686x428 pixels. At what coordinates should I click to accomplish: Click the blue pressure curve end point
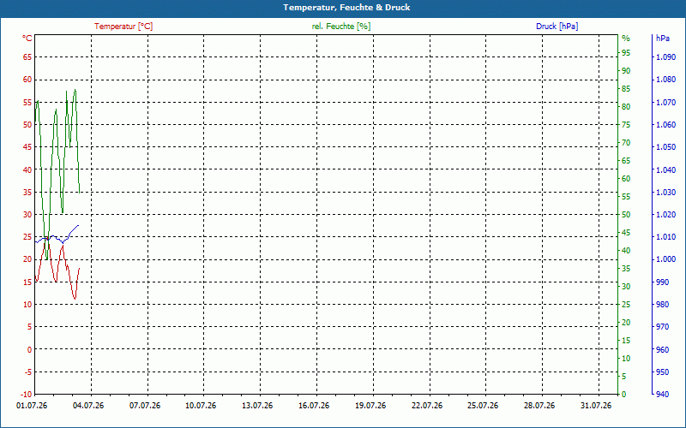(x=78, y=225)
